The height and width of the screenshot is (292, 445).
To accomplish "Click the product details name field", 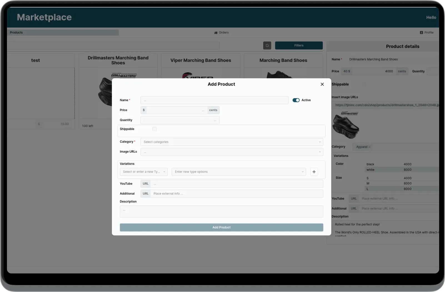I will 393,59.
